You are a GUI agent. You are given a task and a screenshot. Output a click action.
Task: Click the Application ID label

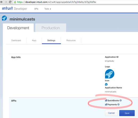coord(112,57)
